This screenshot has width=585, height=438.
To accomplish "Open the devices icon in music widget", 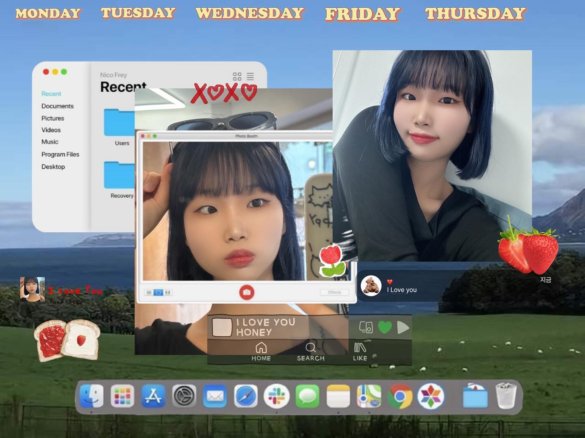I will (366, 327).
